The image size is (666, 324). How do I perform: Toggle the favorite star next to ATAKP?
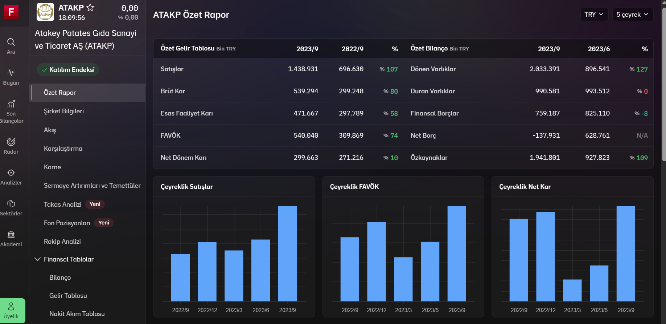tap(90, 8)
